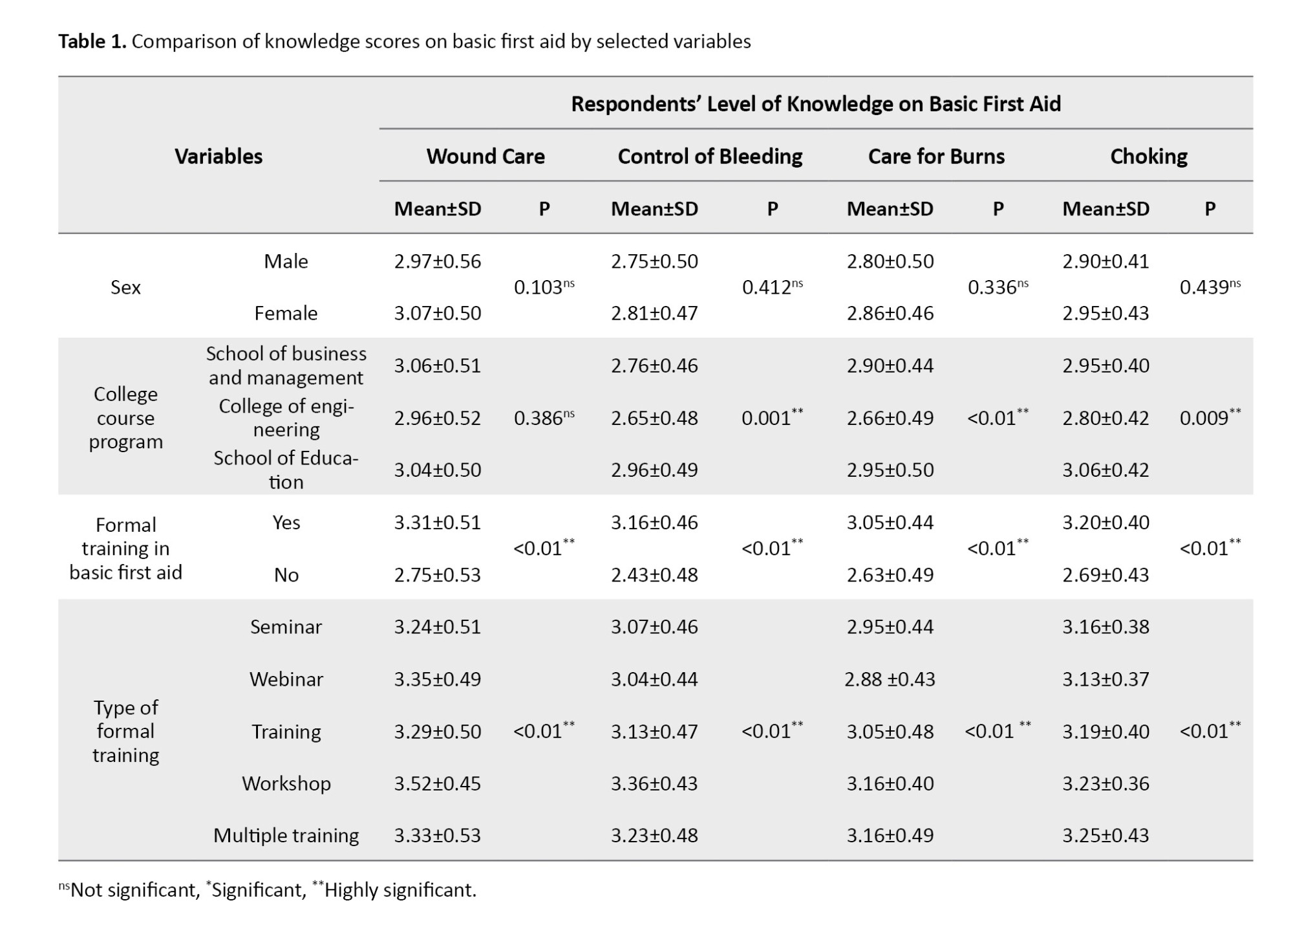Image resolution: width=1293 pixels, height=927 pixels.
Task: Click the 'Workshop' row label
Action: (x=286, y=783)
